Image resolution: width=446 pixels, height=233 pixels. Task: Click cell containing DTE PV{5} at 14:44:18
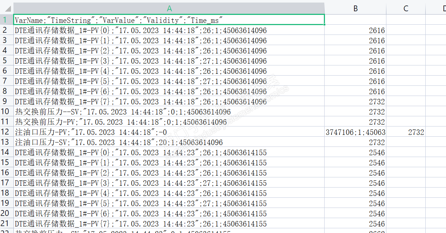(169, 81)
